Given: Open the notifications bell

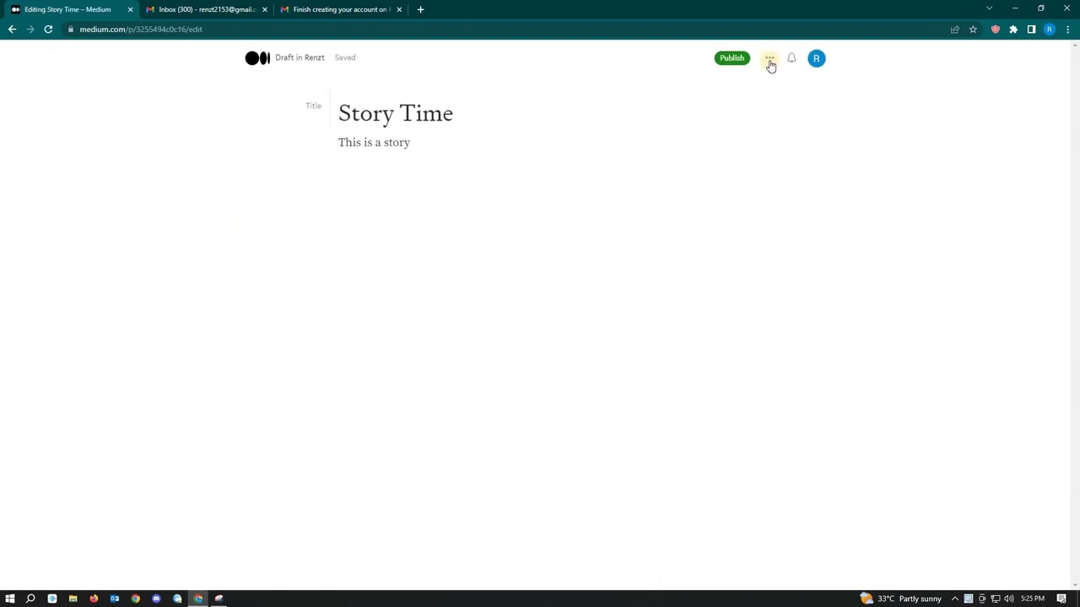Looking at the screenshot, I should point(791,58).
